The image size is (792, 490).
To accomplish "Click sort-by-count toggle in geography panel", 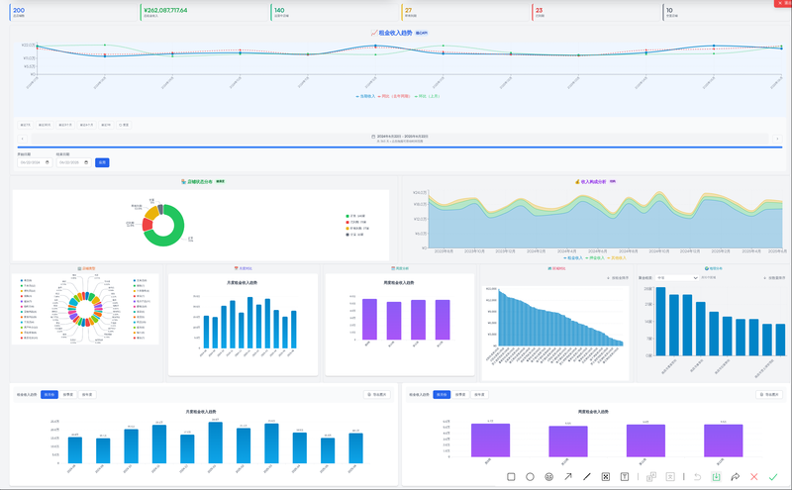I will [x=774, y=278].
